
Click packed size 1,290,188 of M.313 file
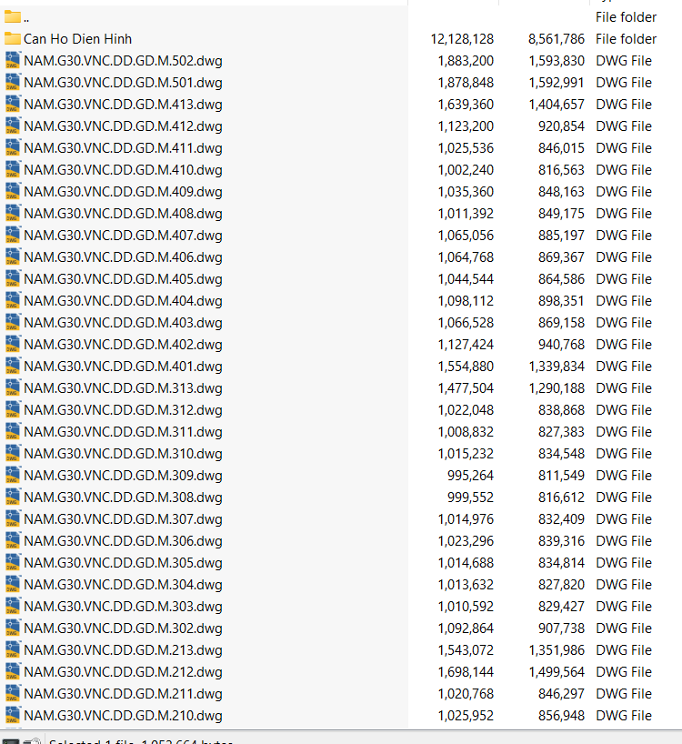557,388
